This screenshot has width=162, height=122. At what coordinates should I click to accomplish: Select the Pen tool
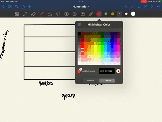point(25,14)
